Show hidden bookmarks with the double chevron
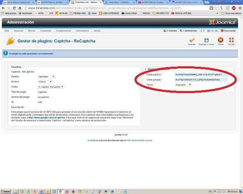 217,13
